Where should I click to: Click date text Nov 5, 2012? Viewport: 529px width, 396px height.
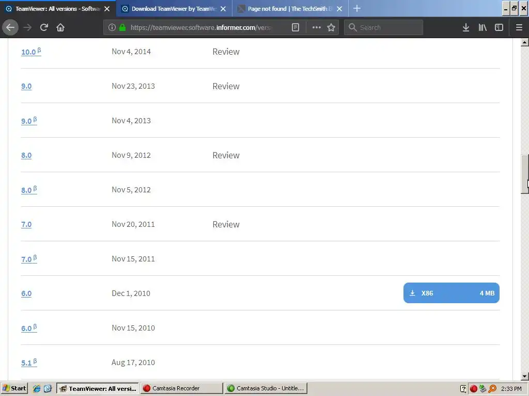pos(131,190)
